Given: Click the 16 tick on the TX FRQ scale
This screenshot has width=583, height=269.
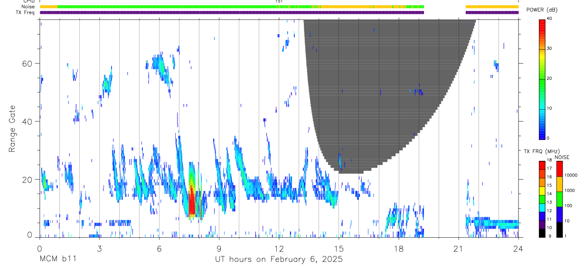Looking at the screenshot, I should click(550, 177).
